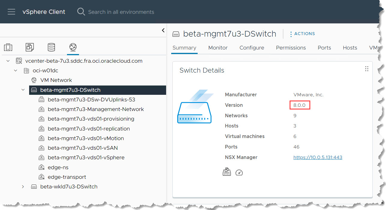Screen dimensions: 386x210
Task: Switch to Hosts and Clusters inventory view
Action: (x=8, y=47)
